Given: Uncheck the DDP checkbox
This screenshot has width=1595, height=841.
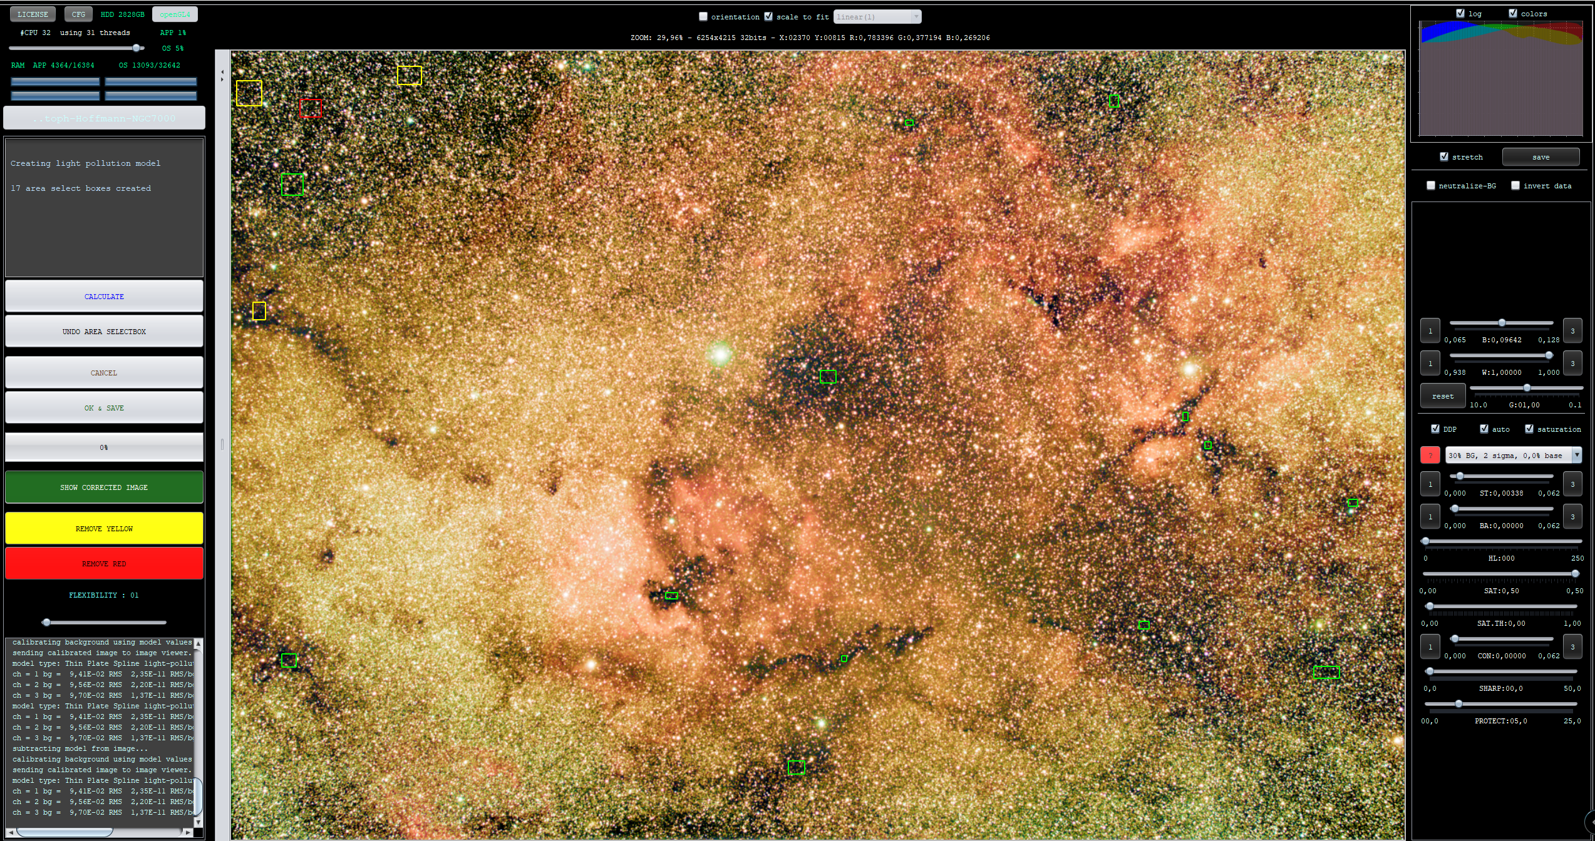Looking at the screenshot, I should [x=1435, y=429].
